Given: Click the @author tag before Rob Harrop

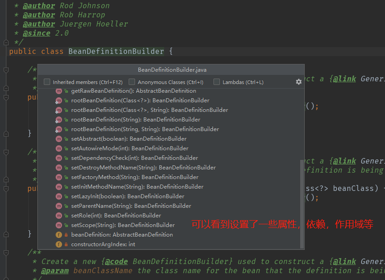Looking at the screenshot, I should [x=39, y=15].
